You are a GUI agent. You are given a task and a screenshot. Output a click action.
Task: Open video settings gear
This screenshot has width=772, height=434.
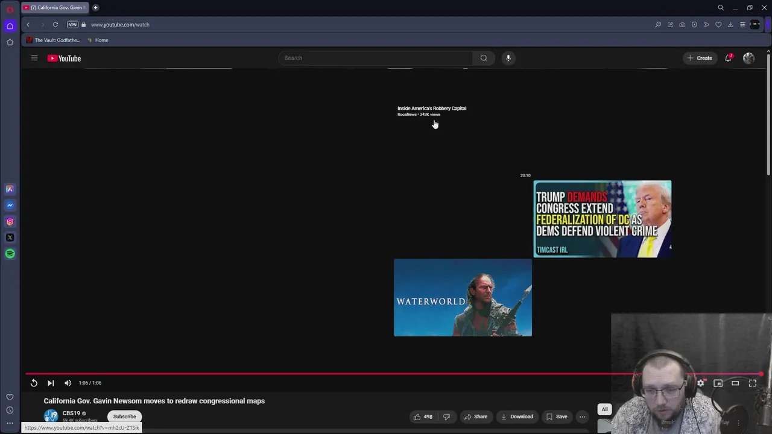pos(700,383)
